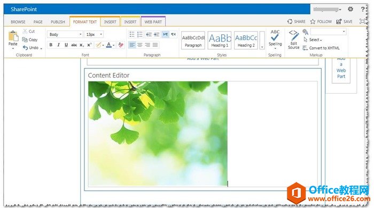Toggle underline formatting
This screenshot has height=208, width=374.
(x=66, y=45)
